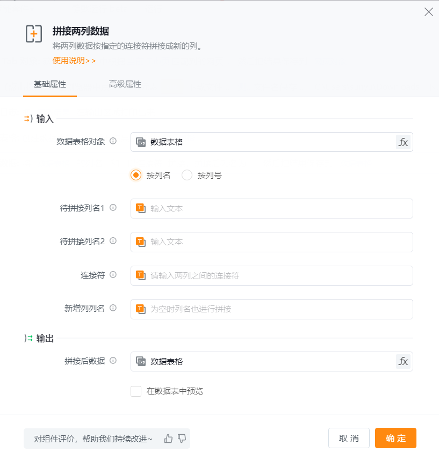Click info icon next to 连接符
Viewport: 439px width, 460px height.
coord(113,275)
